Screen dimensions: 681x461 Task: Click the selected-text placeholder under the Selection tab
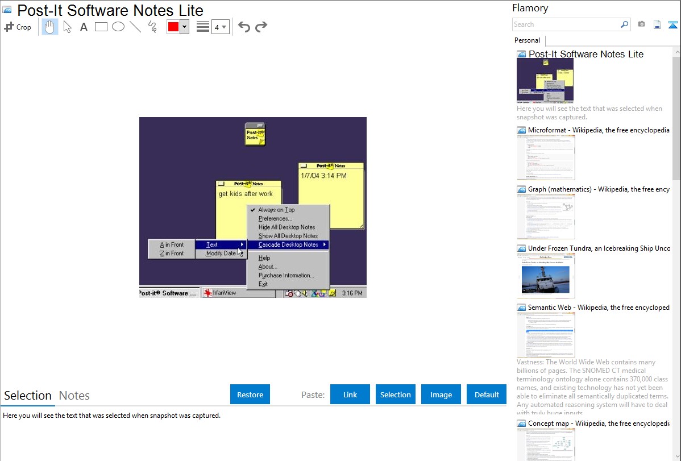pyautogui.click(x=111, y=416)
